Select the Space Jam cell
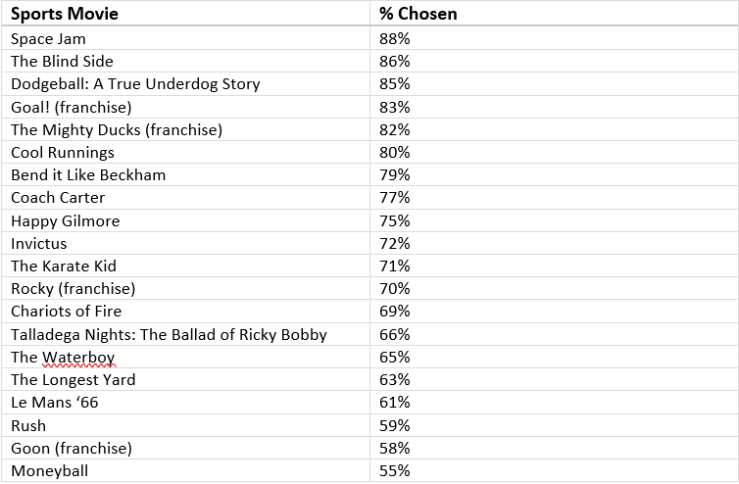Viewport: 739px width, 484px height. [x=185, y=38]
